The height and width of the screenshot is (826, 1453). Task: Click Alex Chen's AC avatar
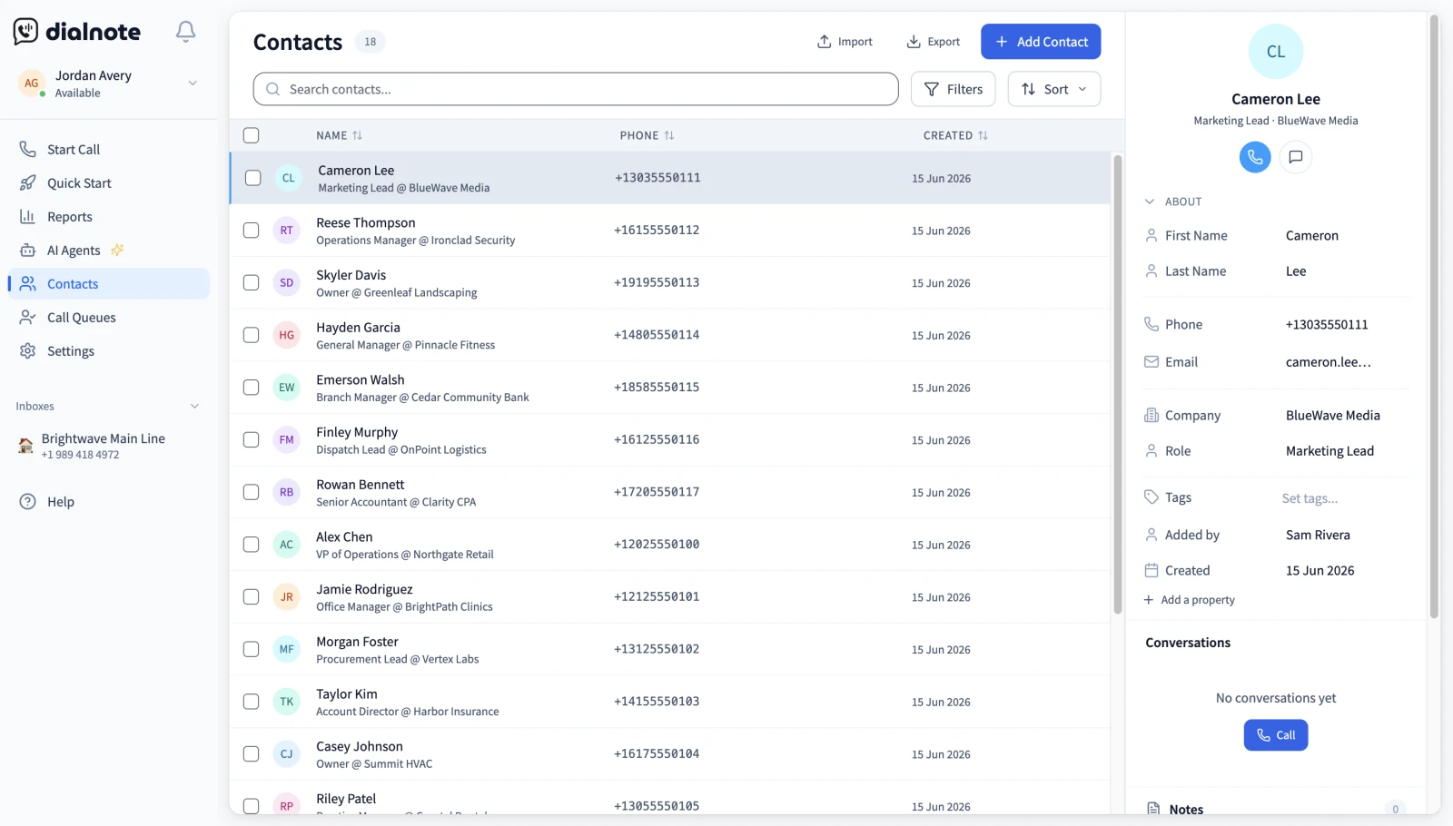[x=287, y=545]
